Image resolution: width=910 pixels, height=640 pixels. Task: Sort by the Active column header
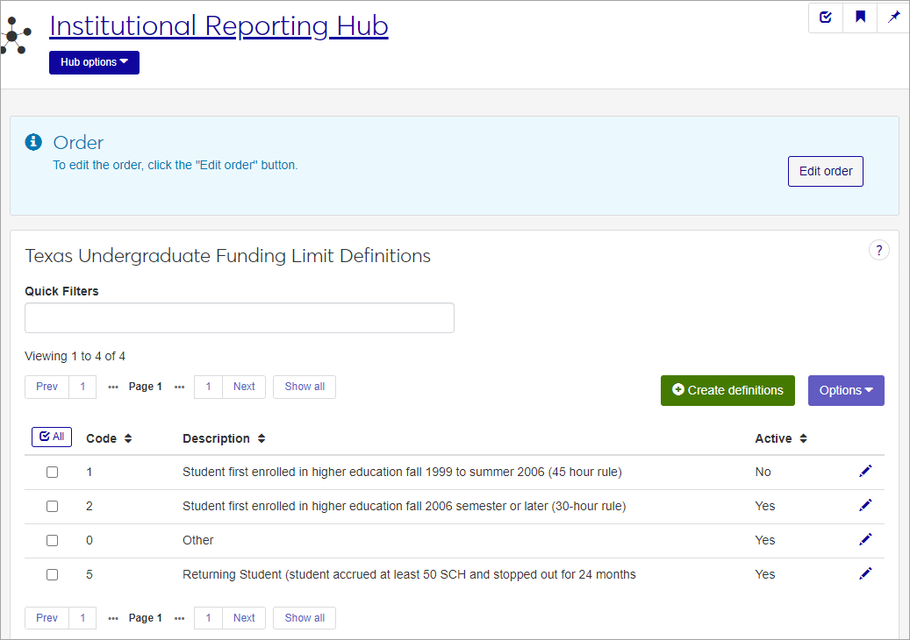781,438
